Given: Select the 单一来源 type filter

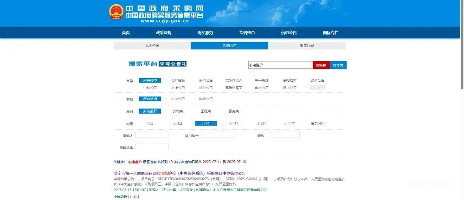Looking at the screenshot, I should click(262, 80).
